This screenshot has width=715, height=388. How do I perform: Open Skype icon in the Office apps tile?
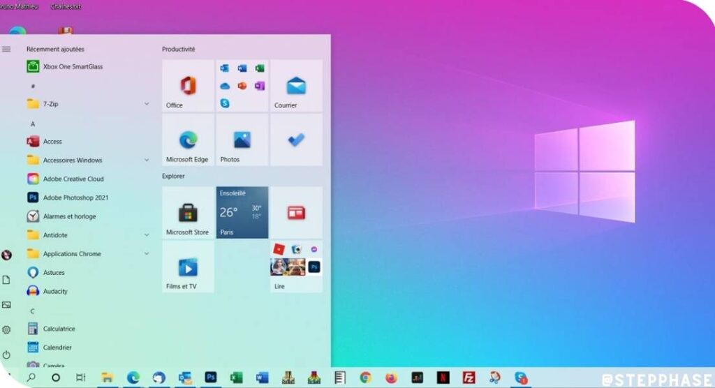pyautogui.click(x=224, y=103)
